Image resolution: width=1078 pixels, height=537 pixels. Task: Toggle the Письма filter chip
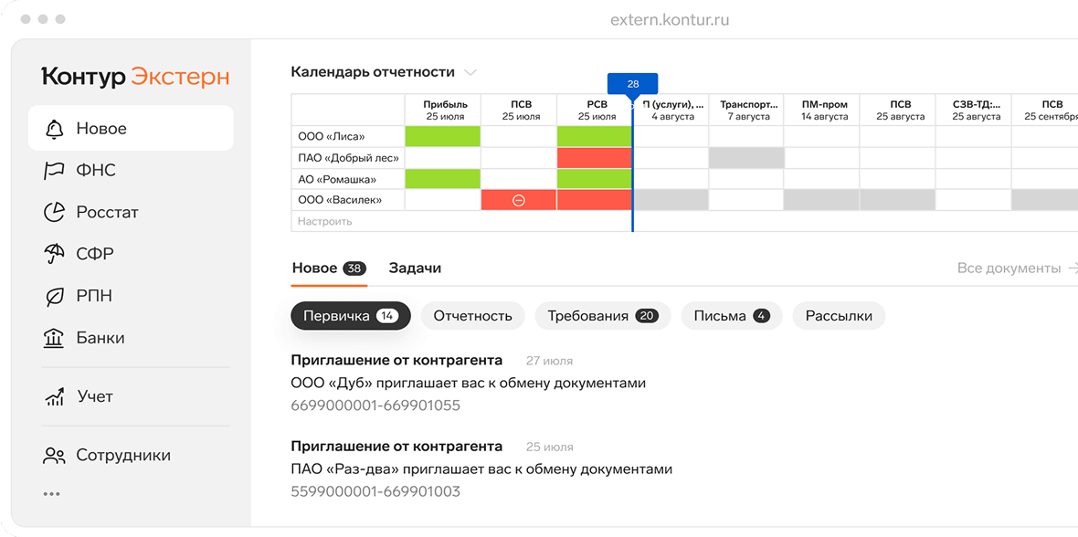[x=731, y=316]
